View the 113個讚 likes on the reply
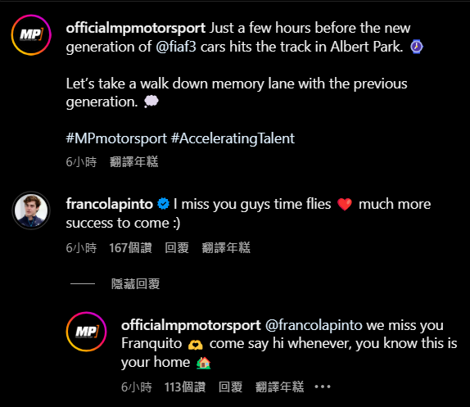This screenshot has width=470, height=407. [185, 387]
